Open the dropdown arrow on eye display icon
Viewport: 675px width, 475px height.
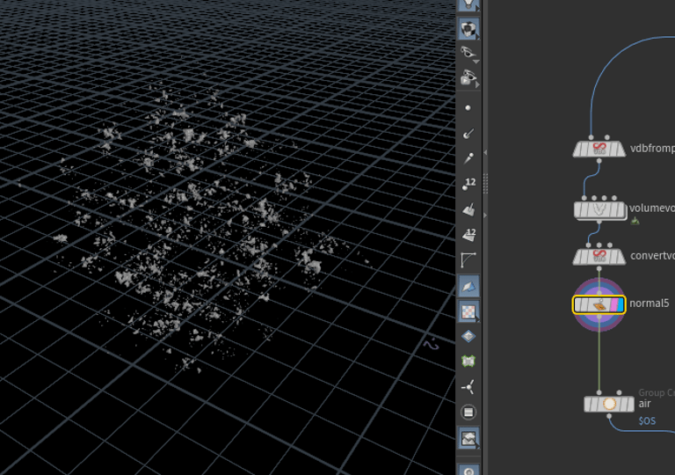[476, 62]
